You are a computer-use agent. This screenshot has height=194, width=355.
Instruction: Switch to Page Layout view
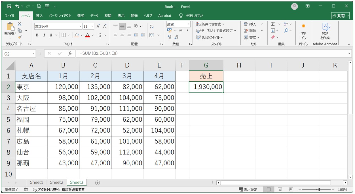[280, 189]
